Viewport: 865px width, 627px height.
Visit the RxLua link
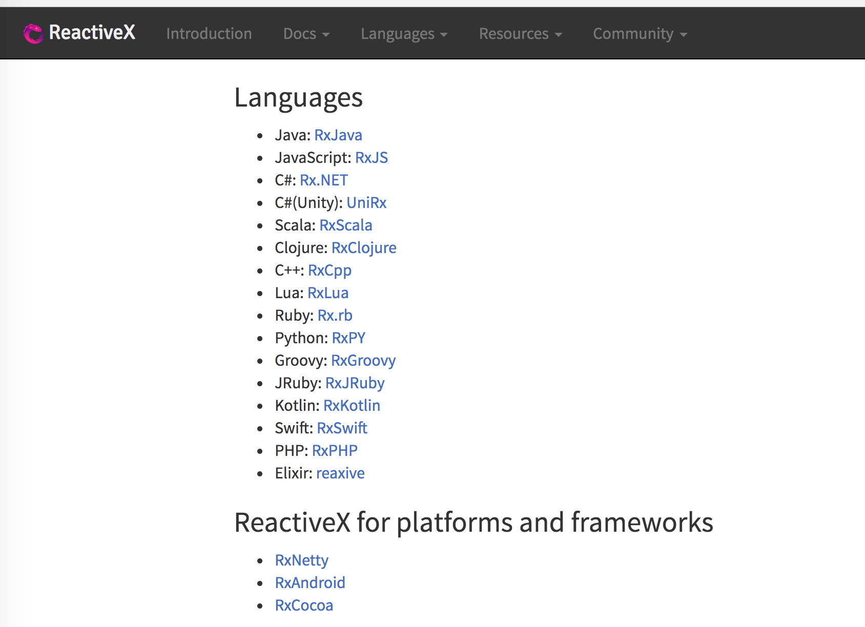click(x=328, y=293)
